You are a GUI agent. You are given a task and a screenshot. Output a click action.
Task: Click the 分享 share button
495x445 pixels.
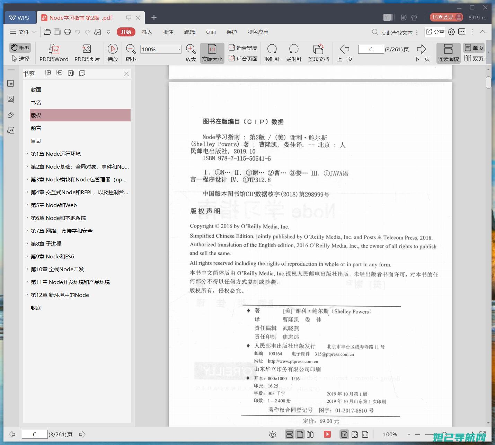click(x=435, y=32)
